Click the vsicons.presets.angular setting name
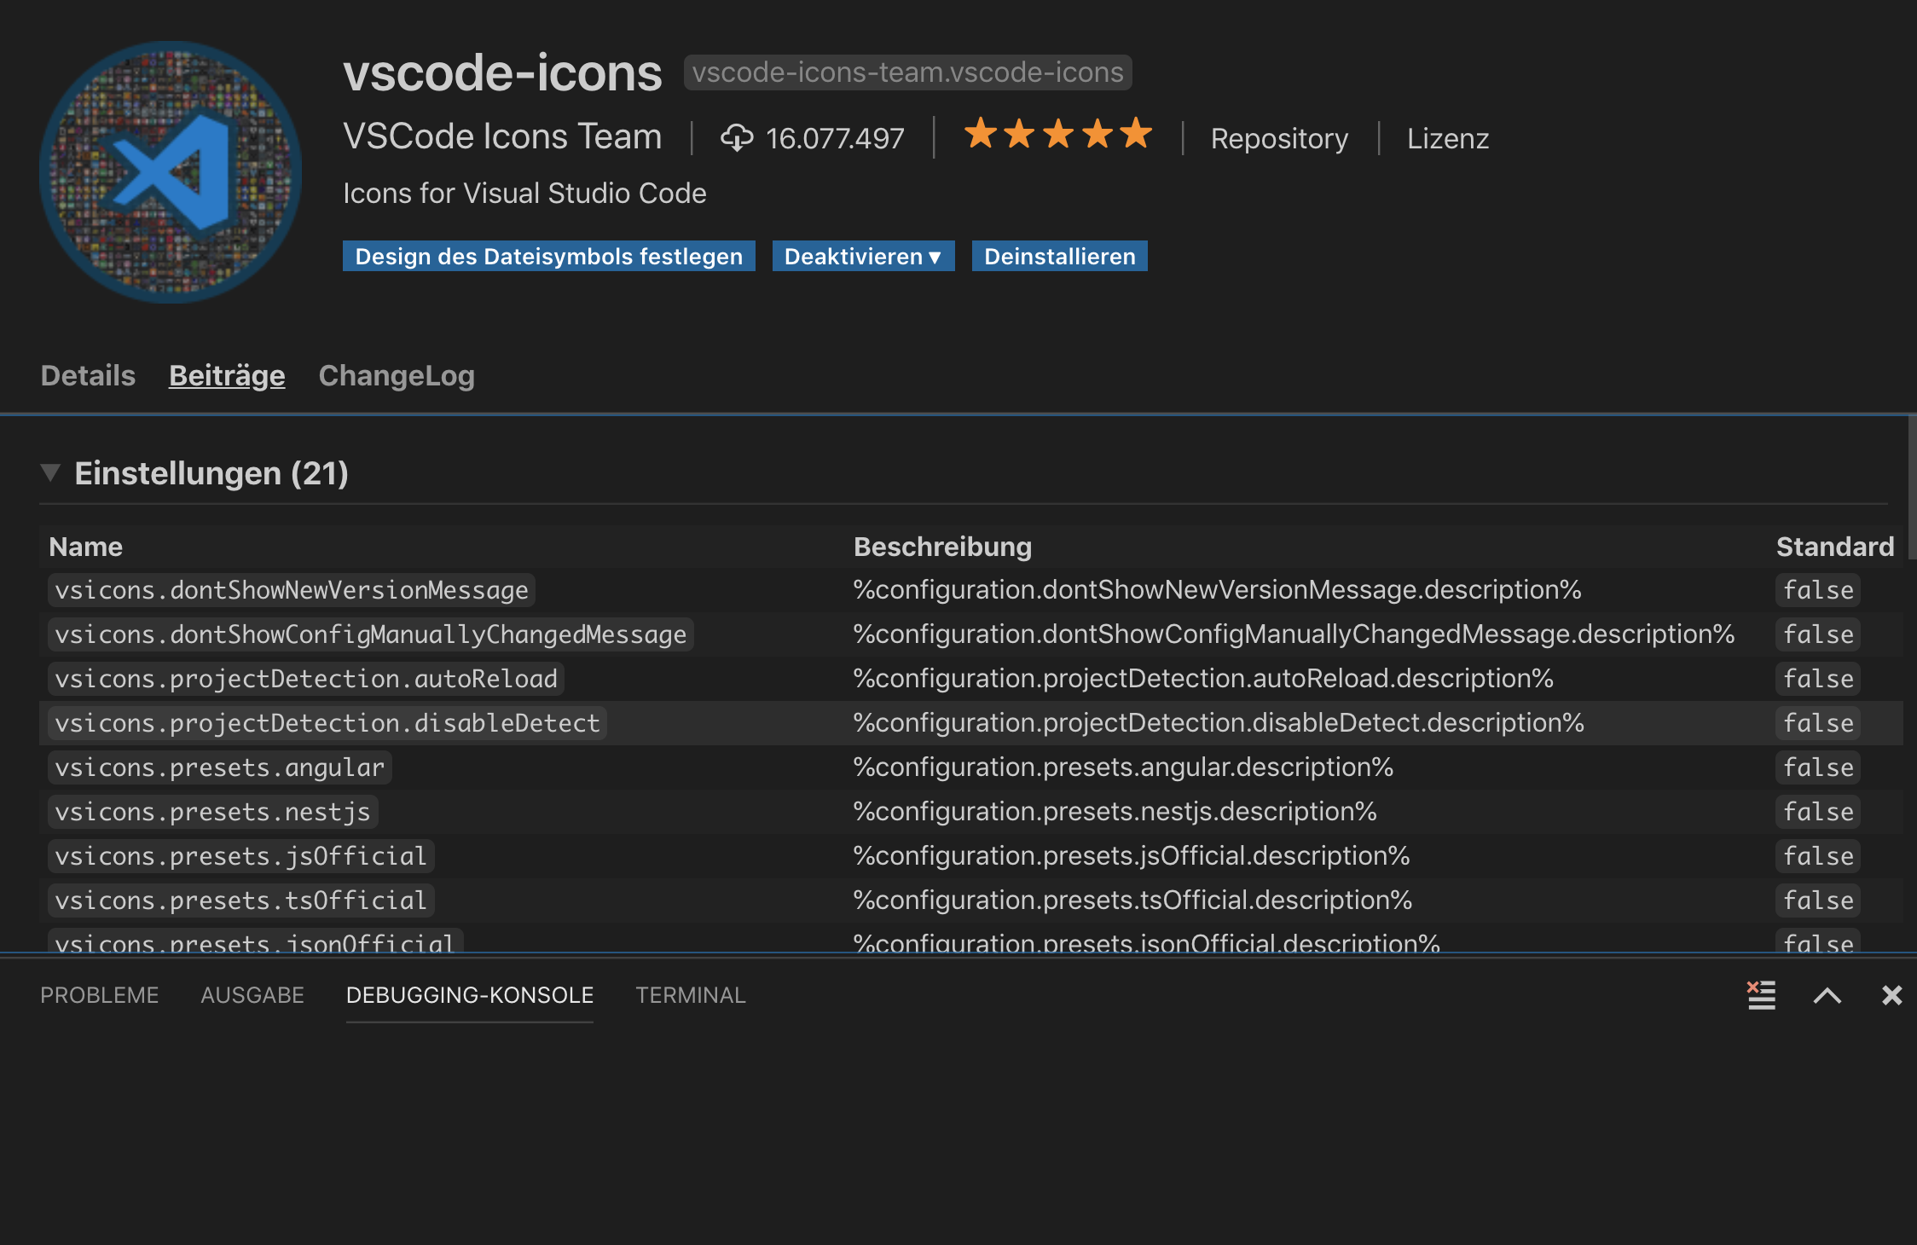Image resolution: width=1917 pixels, height=1245 pixels. coord(219,767)
